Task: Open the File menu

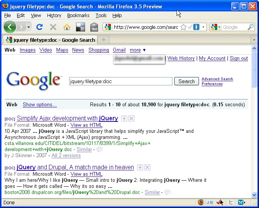Action: (8, 16)
